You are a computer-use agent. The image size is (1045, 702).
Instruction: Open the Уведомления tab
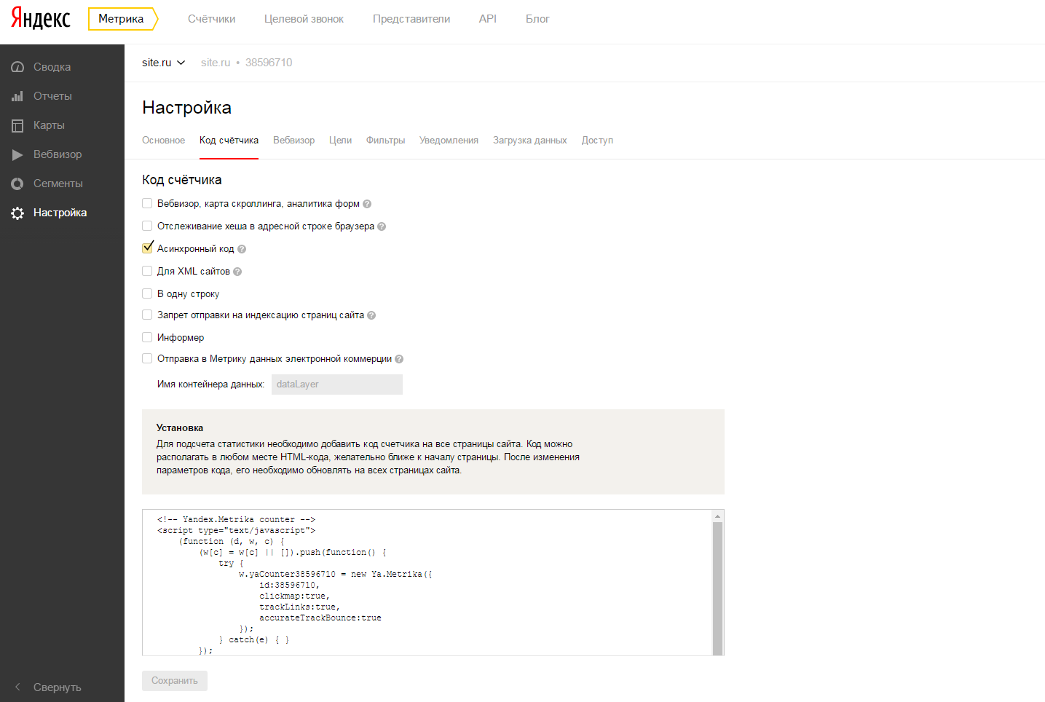[x=449, y=141]
